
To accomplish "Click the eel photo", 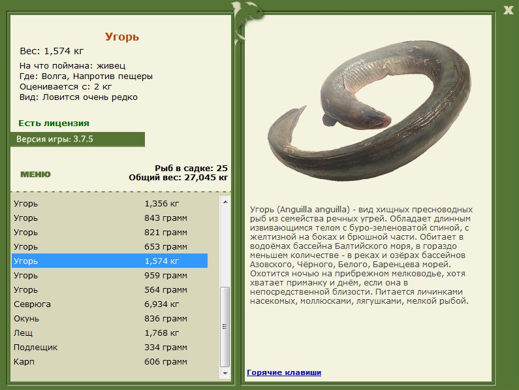I will pyautogui.click(x=369, y=111).
